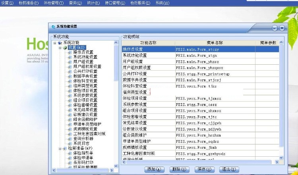Click the icon beside 体检申请单 tree node
This screenshot has width=298, height=175.
click(70, 158)
